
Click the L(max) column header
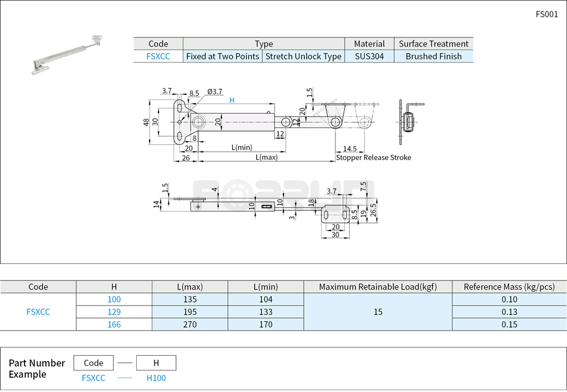pyautogui.click(x=190, y=287)
